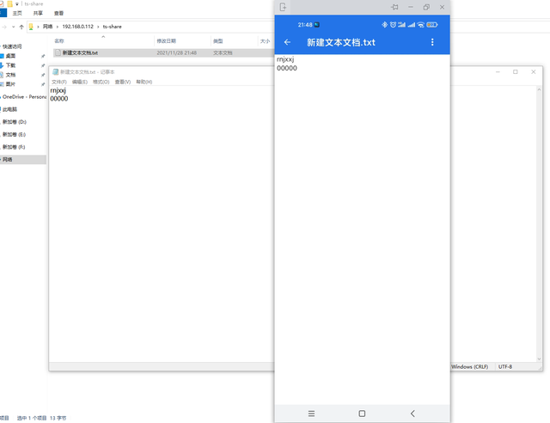Open Explorer recent locations dropdown arrow
This screenshot has width=550, height=423.
(14, 27)
